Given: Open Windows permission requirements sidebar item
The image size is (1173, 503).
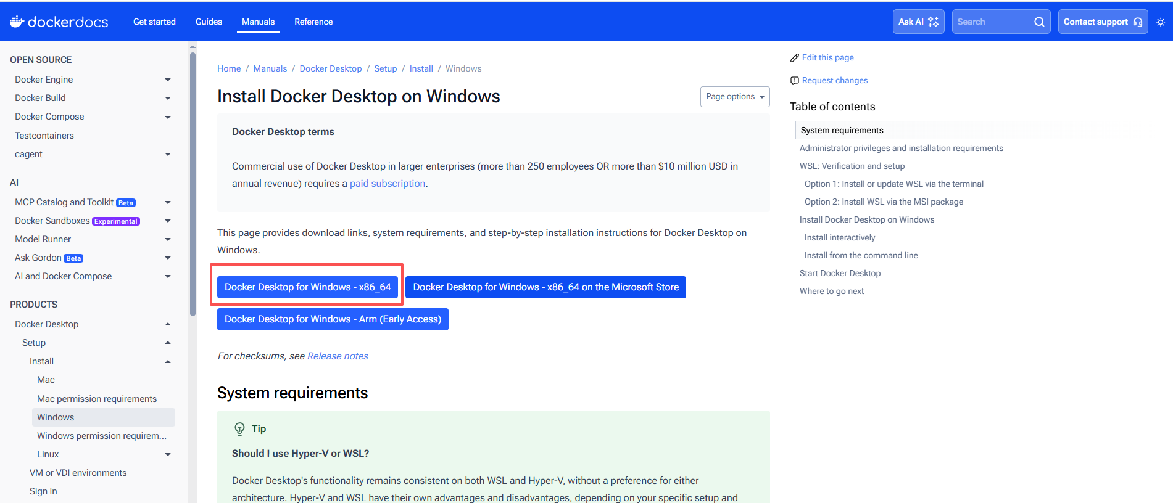Looking at the screenshot, I should pos(102,436).
